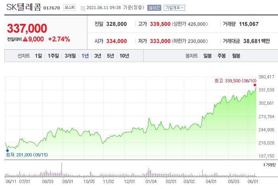Switch to the 3년 chart period

98,56
